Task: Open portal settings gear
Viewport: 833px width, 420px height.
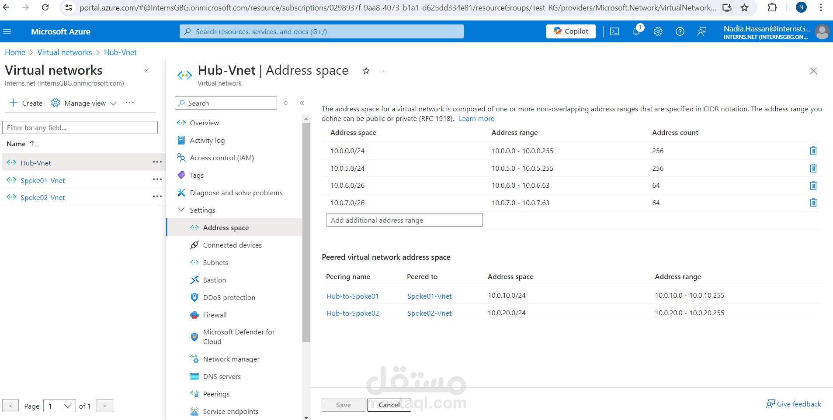Action: point(658,31)
